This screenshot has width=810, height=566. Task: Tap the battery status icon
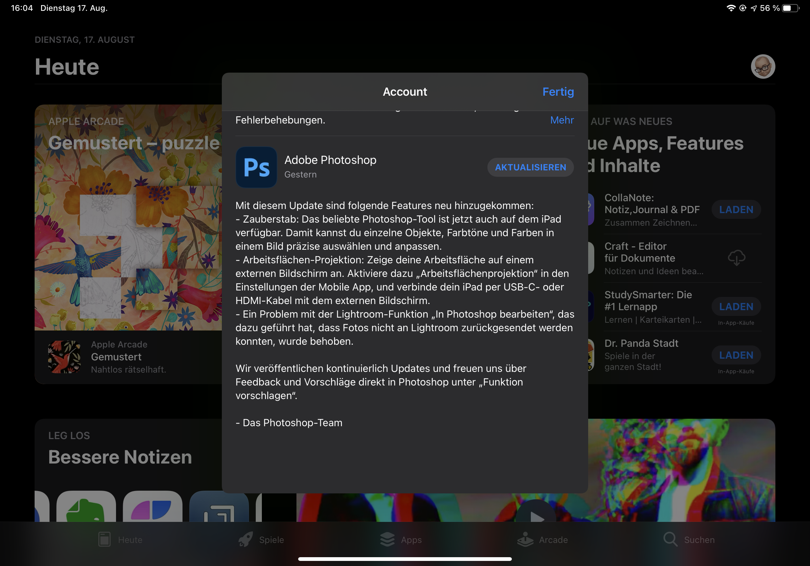(790, 8)
